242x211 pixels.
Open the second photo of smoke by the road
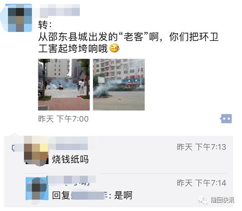[x=119, y=84]
